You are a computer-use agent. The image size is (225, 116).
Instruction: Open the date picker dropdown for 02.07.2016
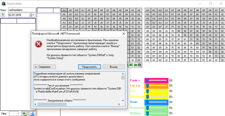coord(32,15)
